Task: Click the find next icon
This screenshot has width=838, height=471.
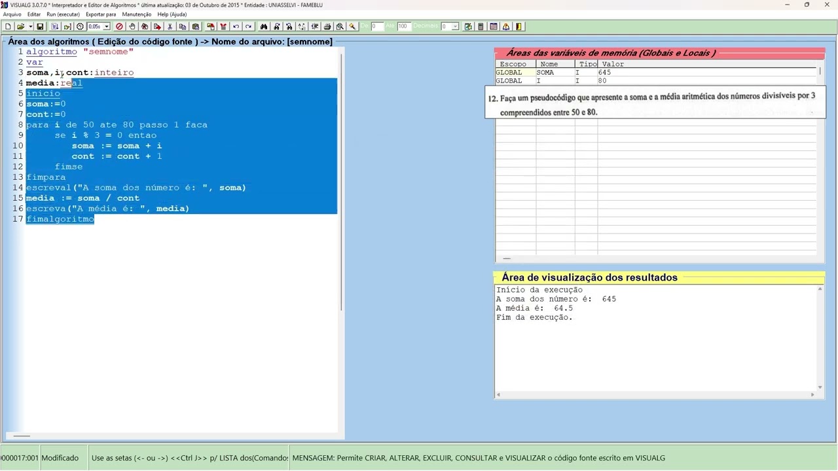Action: pos(277,27)
